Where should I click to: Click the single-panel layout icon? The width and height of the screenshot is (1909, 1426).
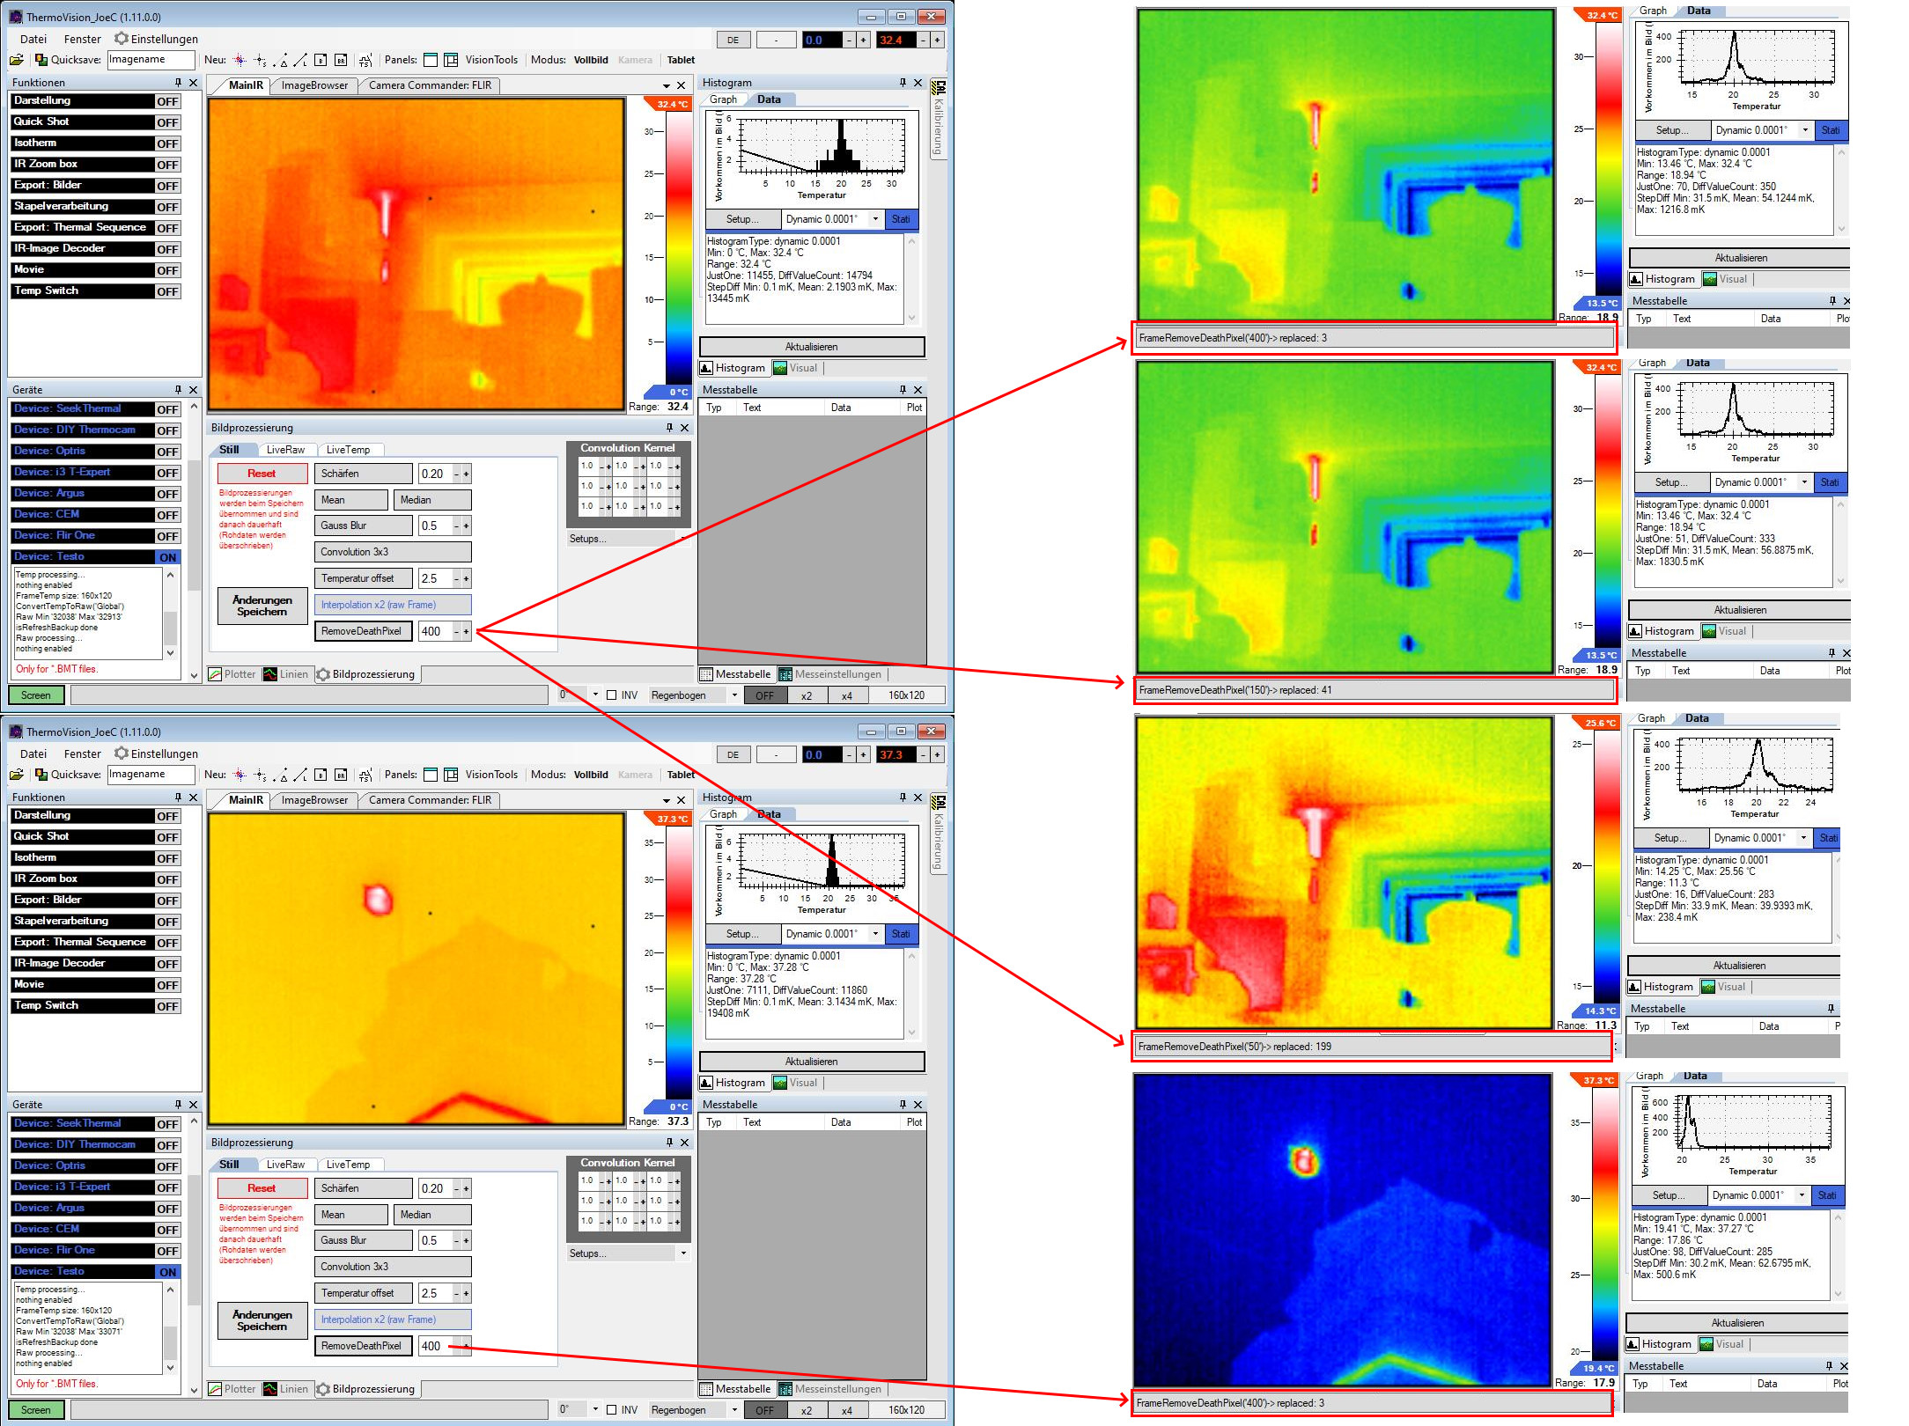(431, 60)
